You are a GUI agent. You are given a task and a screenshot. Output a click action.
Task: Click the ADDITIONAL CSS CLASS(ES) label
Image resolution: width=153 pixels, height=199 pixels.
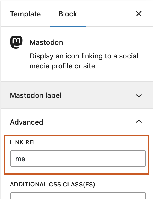click(x=52, y=185)
